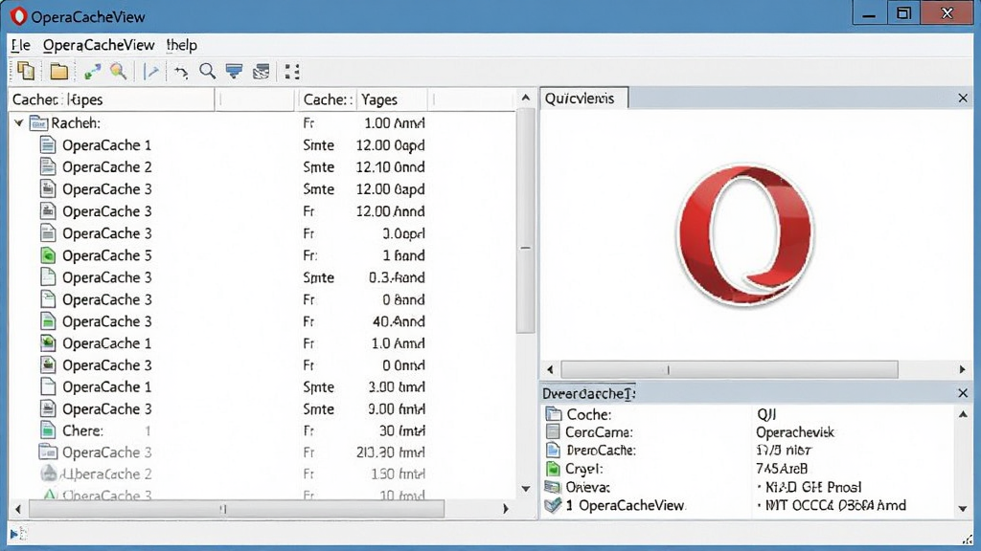The image size is (981, 551).
Task: Close the Quicvienis preview pane
Action: pyautogui.click(x=963, y=99)
